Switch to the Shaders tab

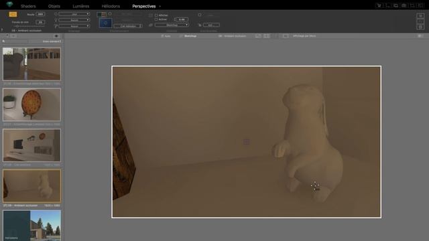(28, 6)
